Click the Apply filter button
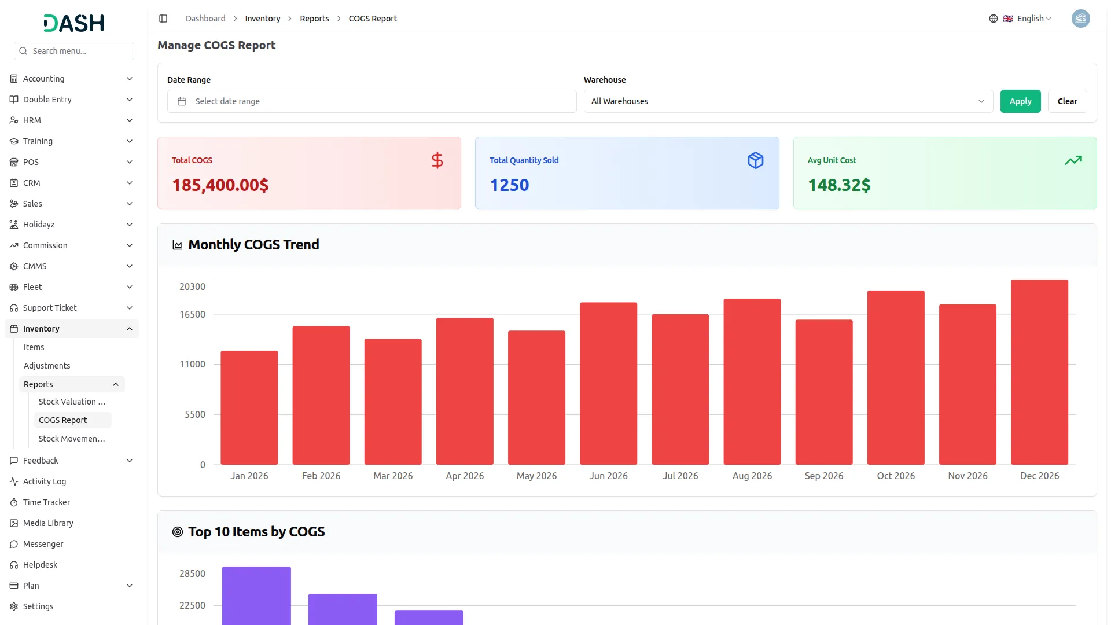 [1020, 101]
